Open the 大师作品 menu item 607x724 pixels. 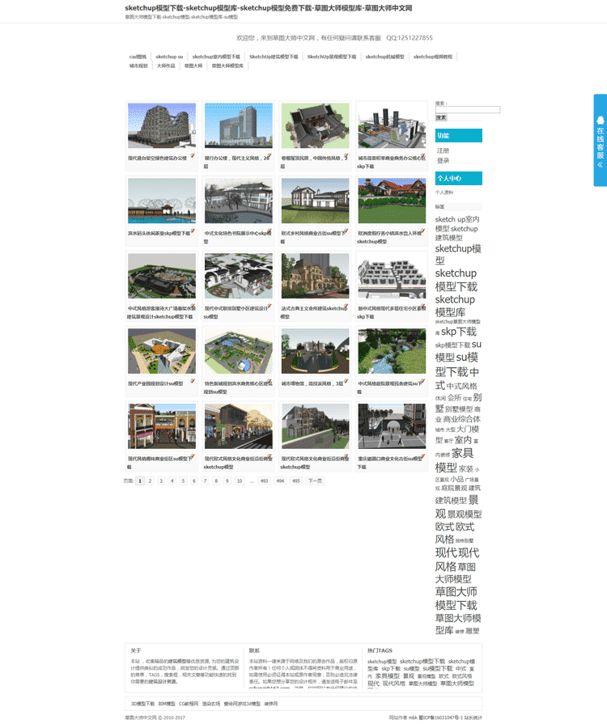pos(166,66)
